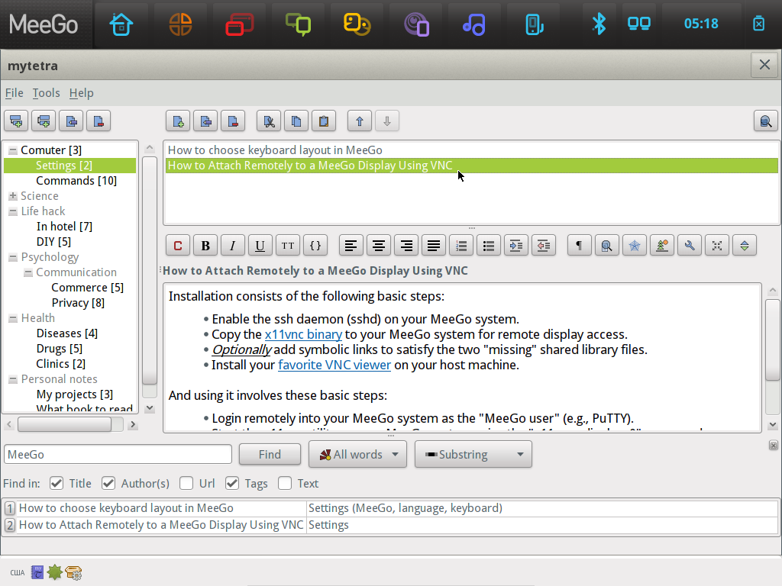Follow the x11vnc binary link
The image size is (782, 586).
tap(303, 334)
